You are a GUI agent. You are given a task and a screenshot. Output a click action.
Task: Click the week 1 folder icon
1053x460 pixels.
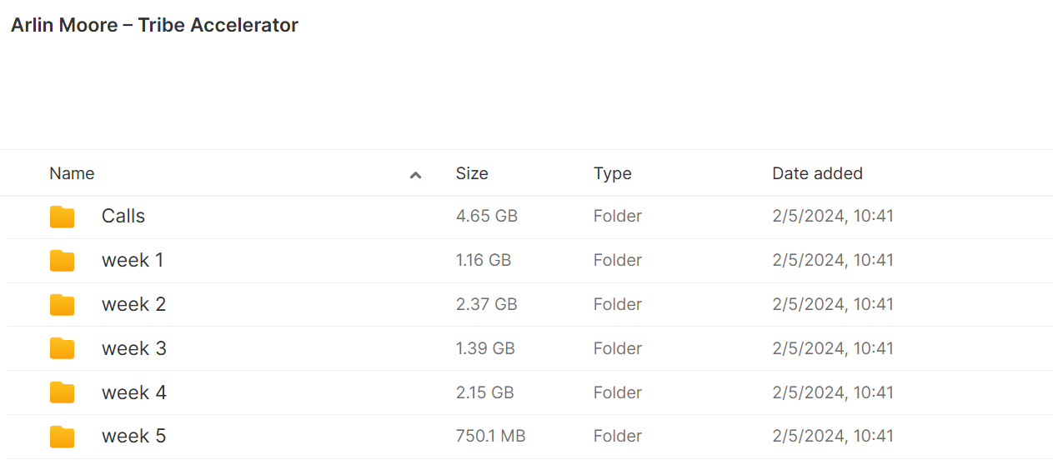click(62, 261)
